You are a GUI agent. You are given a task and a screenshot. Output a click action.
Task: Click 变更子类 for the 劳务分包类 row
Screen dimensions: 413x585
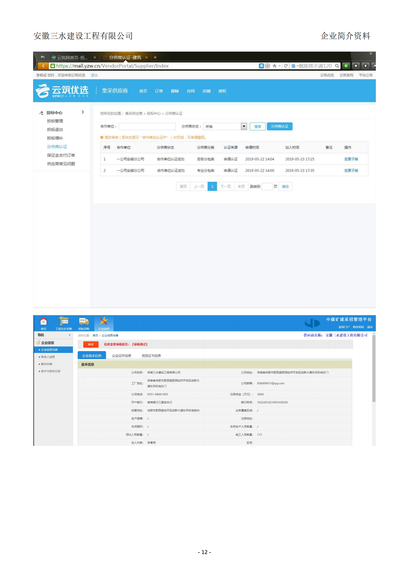point(351,159)
